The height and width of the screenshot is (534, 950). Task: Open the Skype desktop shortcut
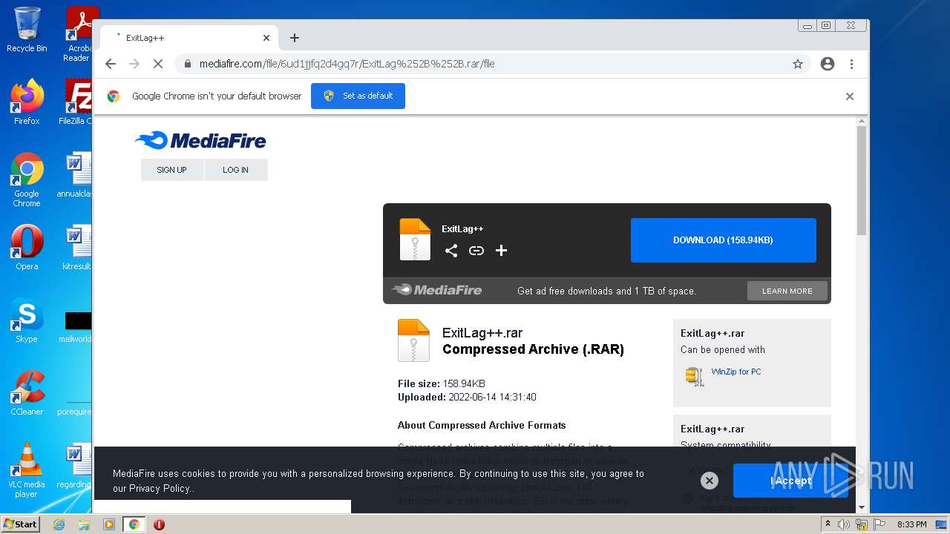coord(27,320)
